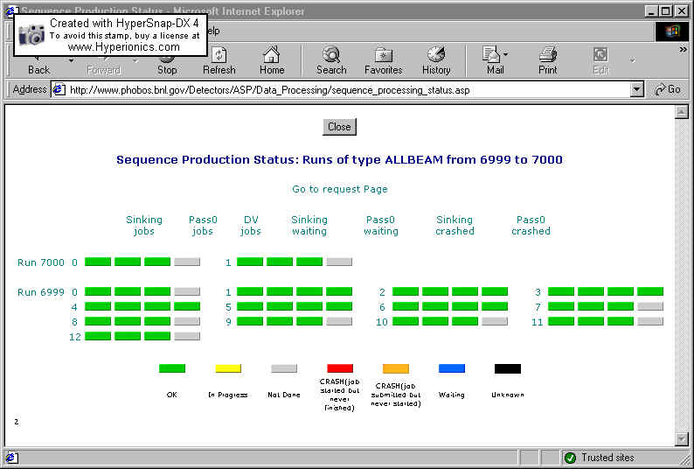The width and height of the screenshot is (694, 469).
Task: Click the Pass0 waiting column header
Action: pyautogui.click(x=380, y=225)
